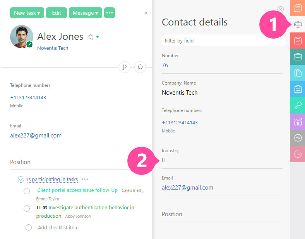Open the Message dropdown button
This screenshot has height=239, width=305.
click(85, 13)
